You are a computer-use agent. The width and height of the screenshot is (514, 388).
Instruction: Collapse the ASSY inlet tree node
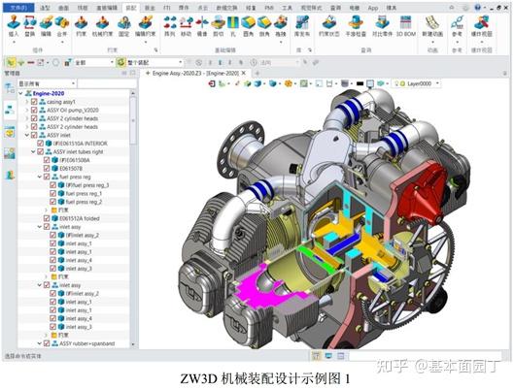(x=27, y=135)
